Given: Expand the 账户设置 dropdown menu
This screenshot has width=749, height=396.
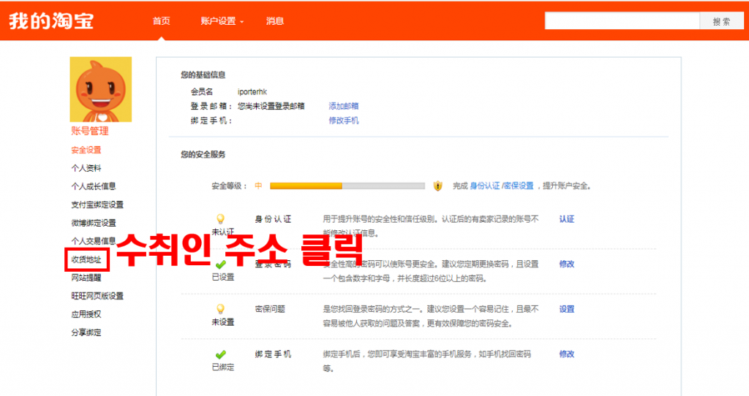Looking at the screenshot, I should pyautogui.click(x=222, y=21).
